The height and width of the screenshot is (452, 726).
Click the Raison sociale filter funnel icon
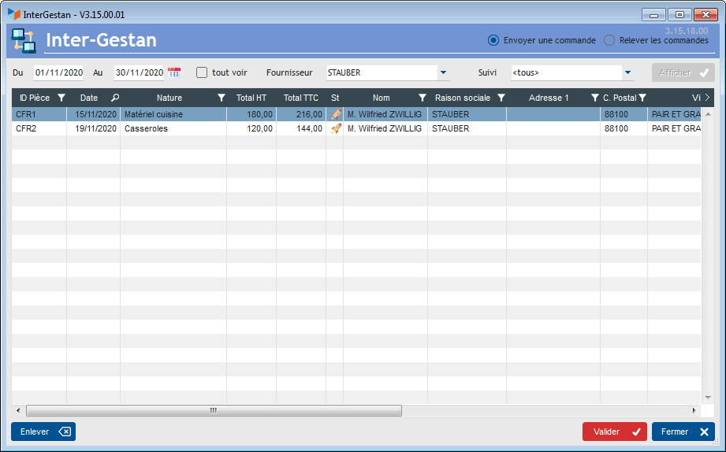pyautogui.click(x=501, y=98)
